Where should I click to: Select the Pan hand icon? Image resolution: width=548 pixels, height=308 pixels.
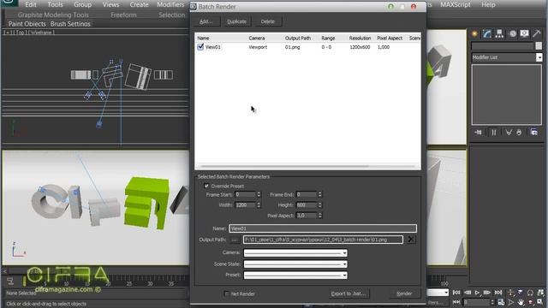[521, 302]
